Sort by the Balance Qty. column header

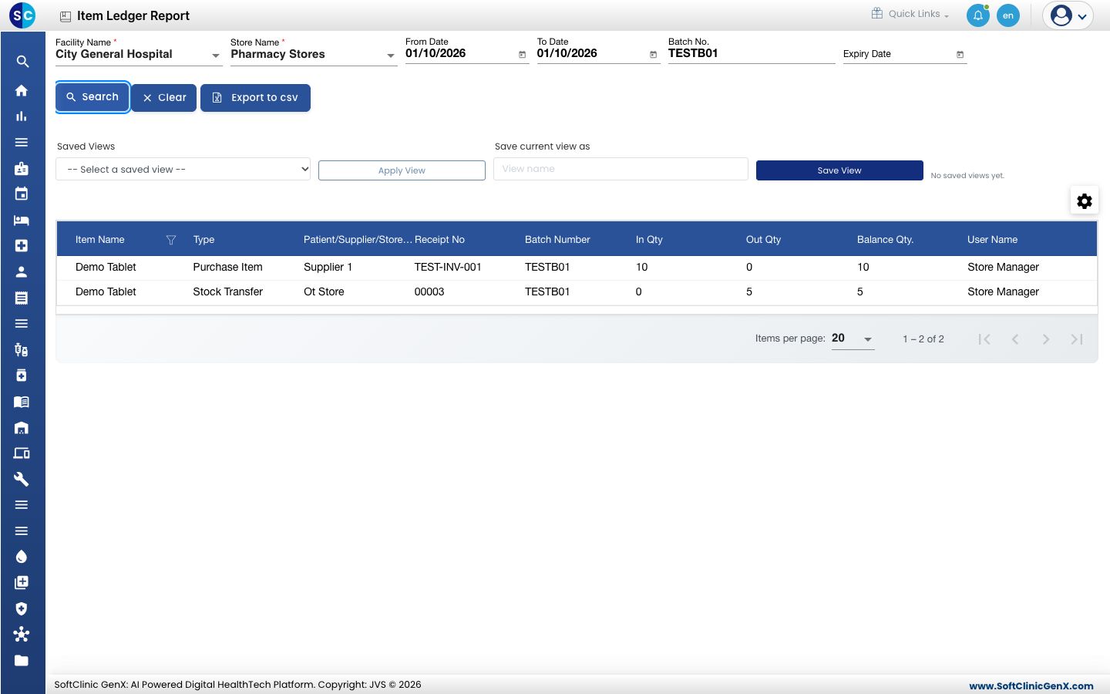tap(885, 240)
